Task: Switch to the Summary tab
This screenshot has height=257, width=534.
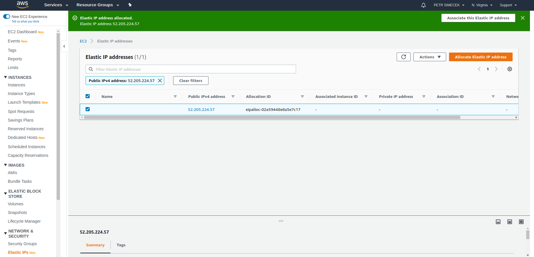Action: point(95,245)
